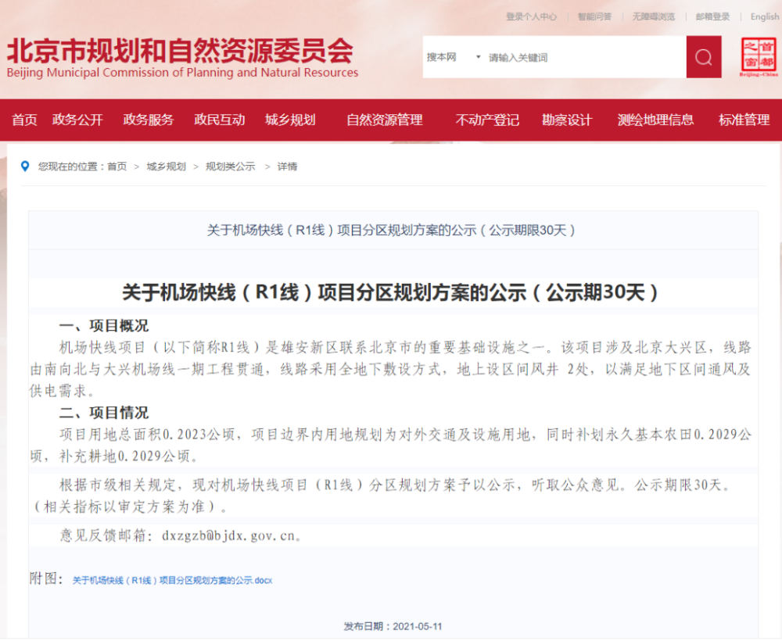The image size is (782, 641).
Task: Click the eye icon beside 无障碍浏览
Action: click(627, 16)
